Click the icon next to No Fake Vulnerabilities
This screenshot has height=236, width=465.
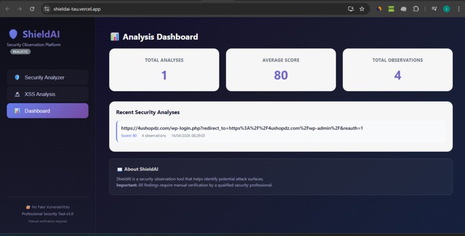point(28,207)
